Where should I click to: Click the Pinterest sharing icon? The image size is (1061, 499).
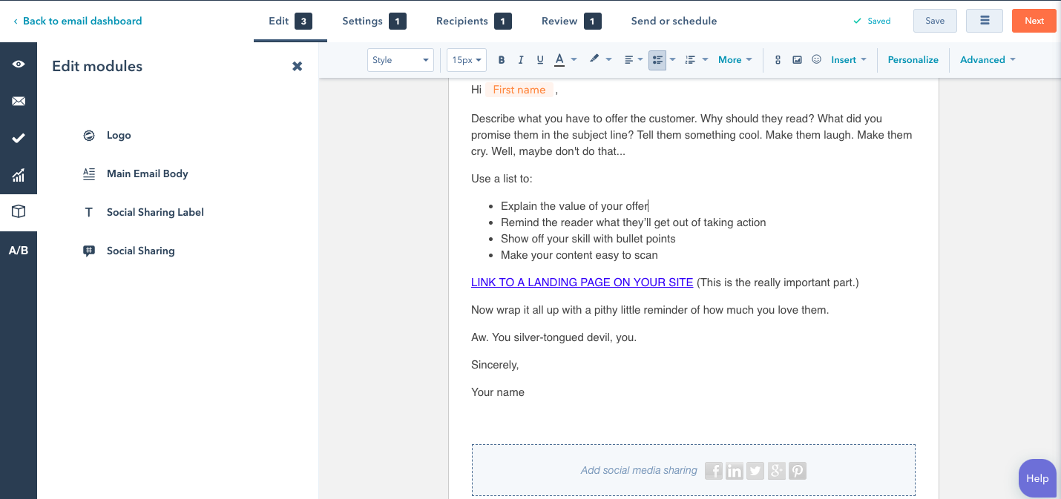[797, 470]
